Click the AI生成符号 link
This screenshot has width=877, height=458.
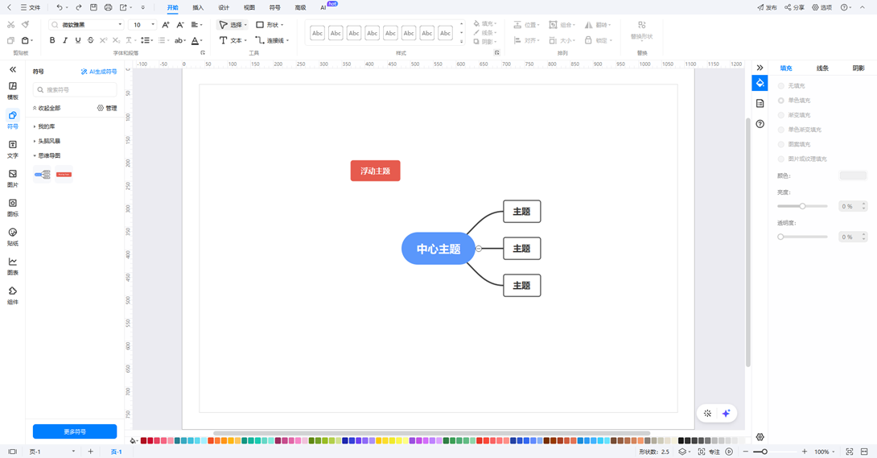click(x=99, y=72)
